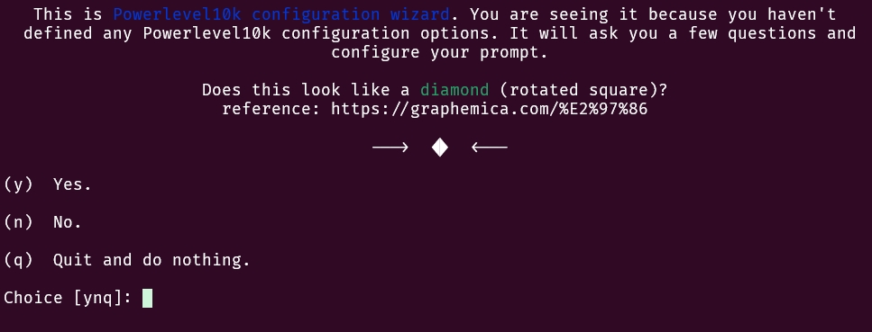872x332 pixels.
Task: Click the '(y)' key hint
Action: point(18,184)
